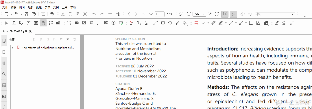
Task: Toggle the Hand tool
Action: [x=43, y=23]
